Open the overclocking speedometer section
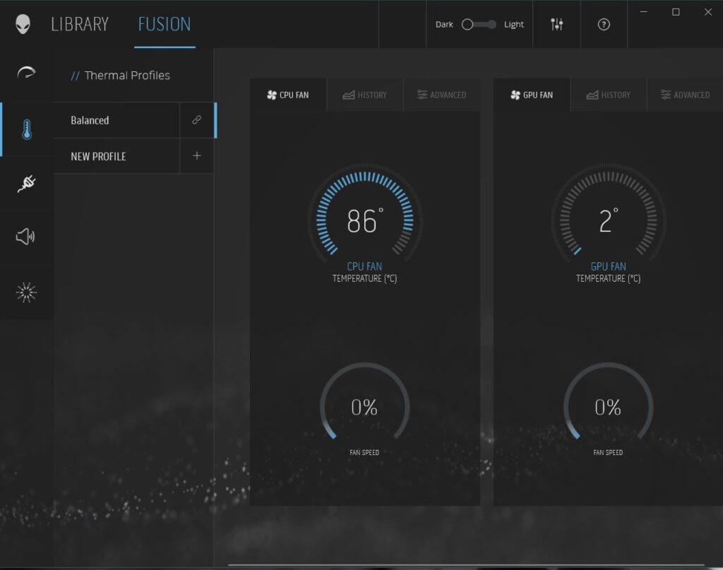Image resolution: width=723 pixels, height=570 pixels. [x=26, y=73]
